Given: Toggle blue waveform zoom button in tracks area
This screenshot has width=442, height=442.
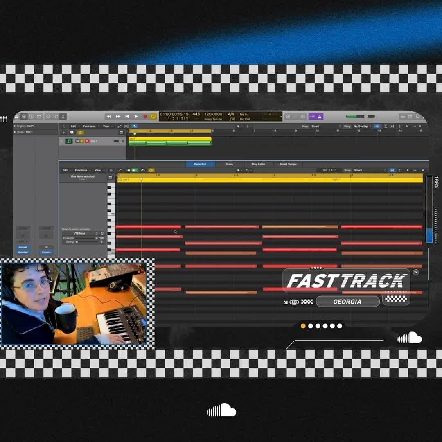Looking at the screenshot, I should pyautogui.click(x=377, y=126).
